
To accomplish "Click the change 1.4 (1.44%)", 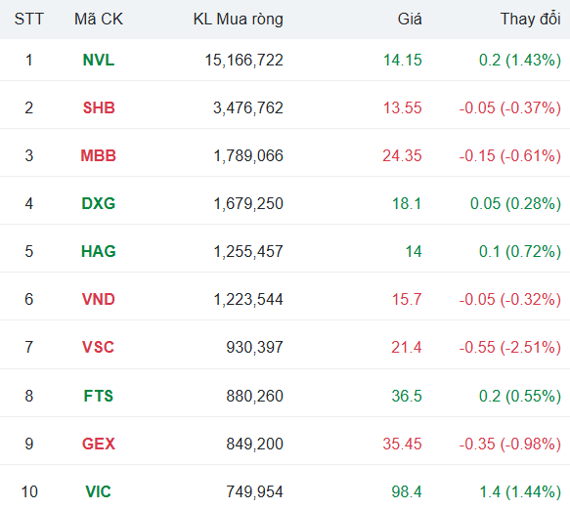I will (520, 492).
